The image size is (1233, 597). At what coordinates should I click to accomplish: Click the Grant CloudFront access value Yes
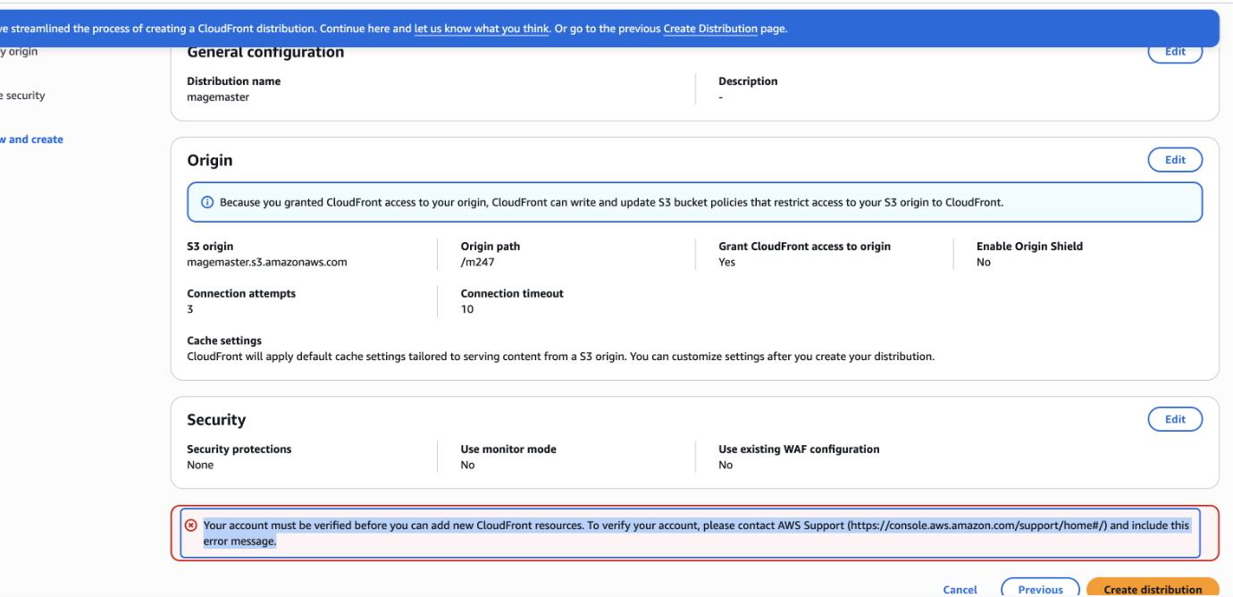click(726, 263)
